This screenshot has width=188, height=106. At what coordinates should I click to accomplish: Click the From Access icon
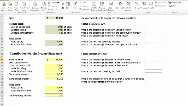click(4, 6)
